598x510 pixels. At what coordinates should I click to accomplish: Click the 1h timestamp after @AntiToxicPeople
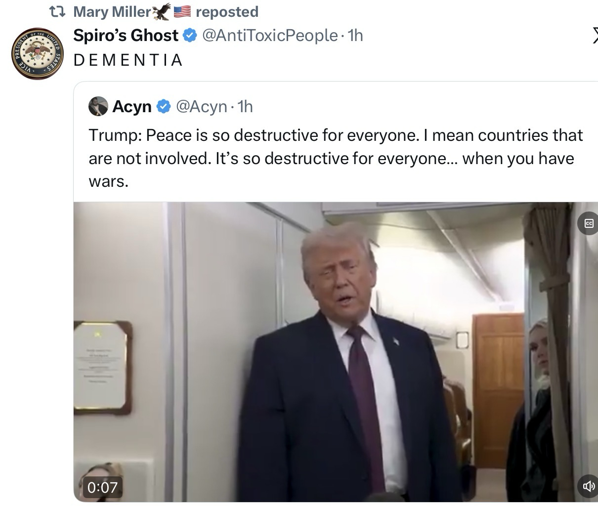tap(355, 36)
